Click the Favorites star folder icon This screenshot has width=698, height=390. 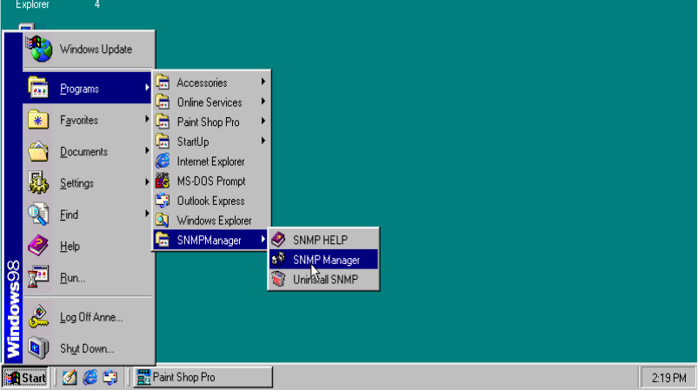38,120
